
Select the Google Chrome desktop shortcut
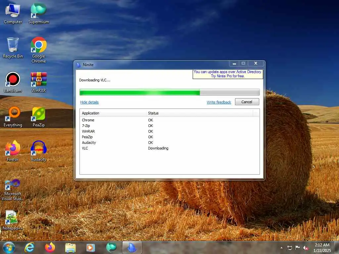click(38, 50)
